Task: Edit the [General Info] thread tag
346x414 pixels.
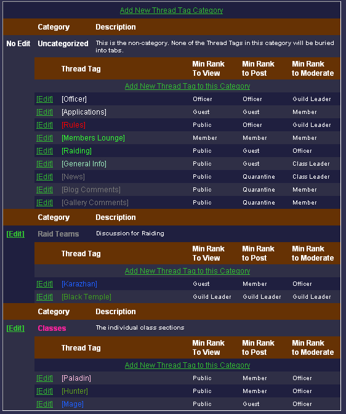Action: pos(44,164)
